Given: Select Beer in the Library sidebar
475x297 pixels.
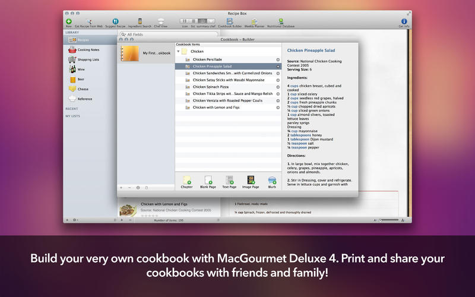Looking at the screenshot, I should [x=90, y=80].
